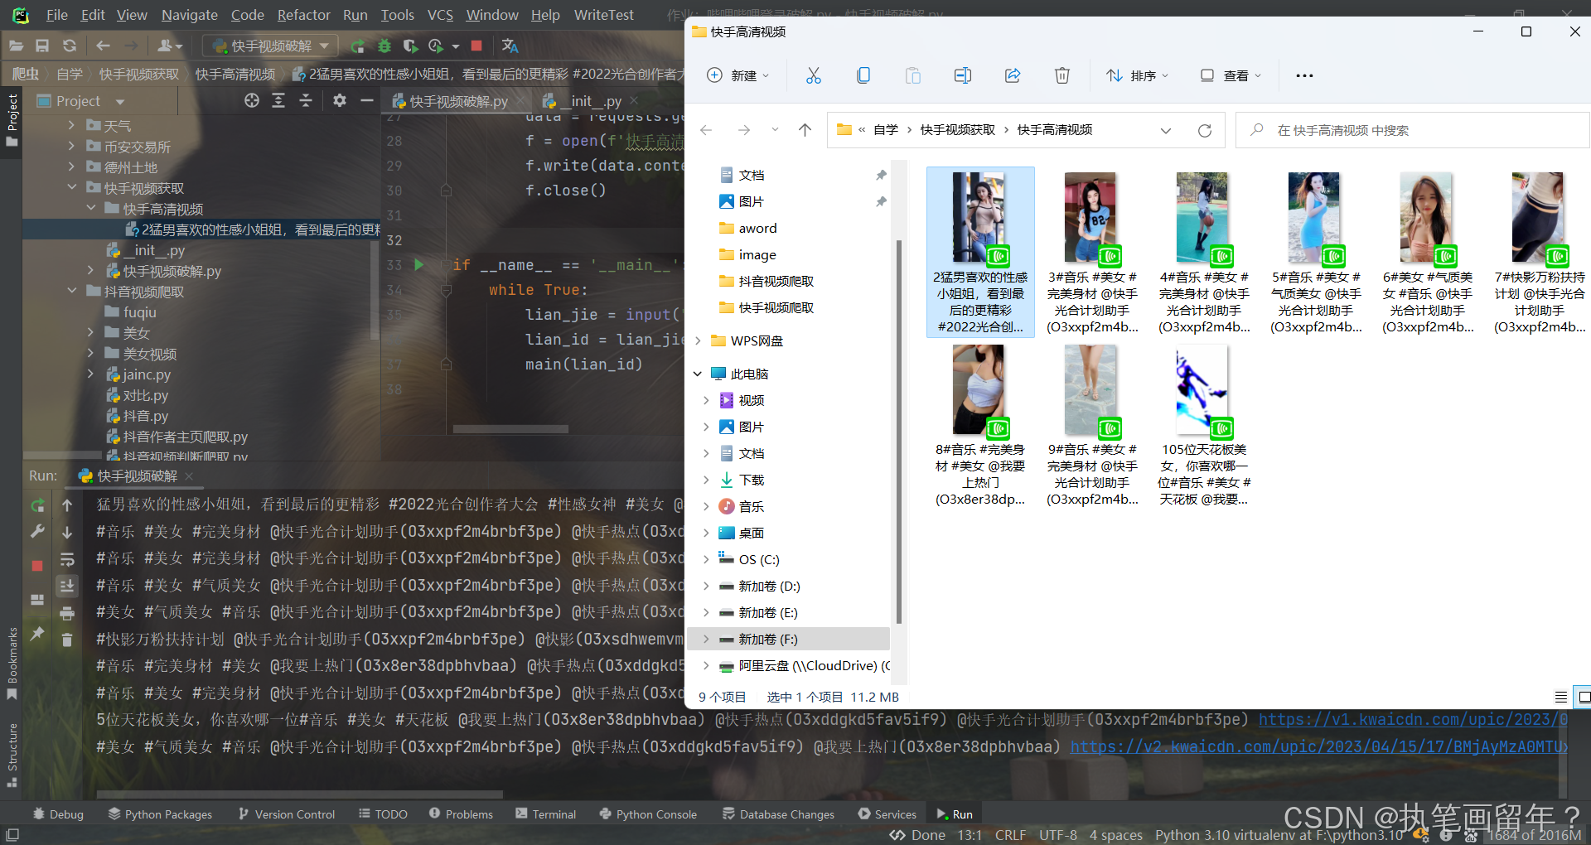Open Project panel settings gear
The width and height of the screenshot is (1591, 845).
click(339, 100)
